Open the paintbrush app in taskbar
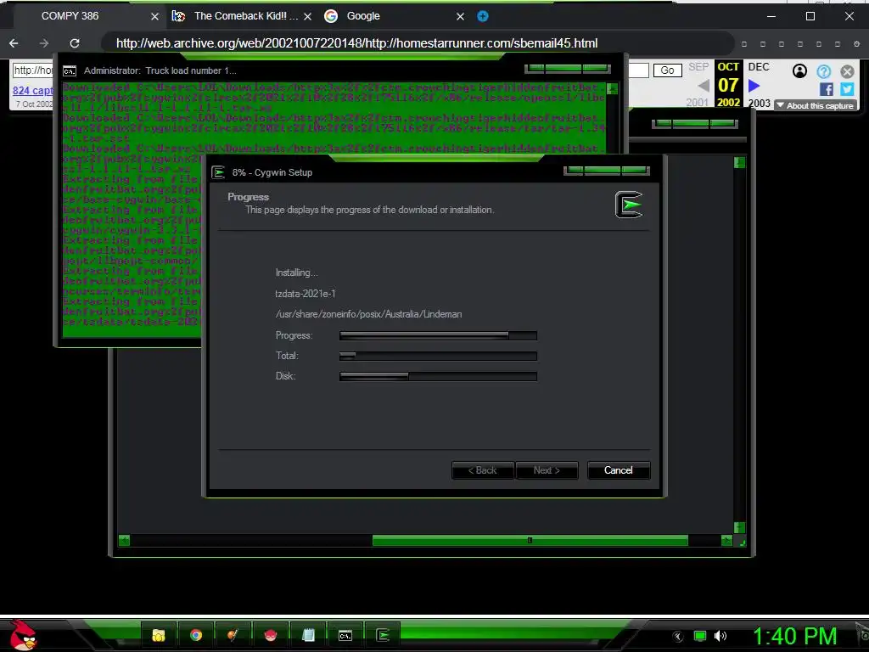The image size is (869, 652). [x=233, y=635]
